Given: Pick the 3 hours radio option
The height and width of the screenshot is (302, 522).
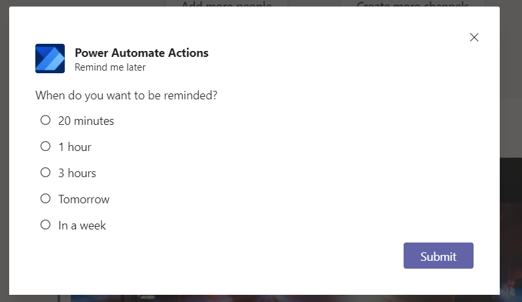Looking at the screenshot, I should coord(46,173).
